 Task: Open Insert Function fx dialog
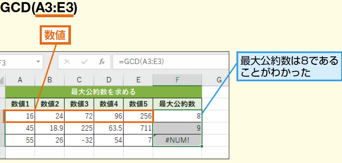pos(102,62)
